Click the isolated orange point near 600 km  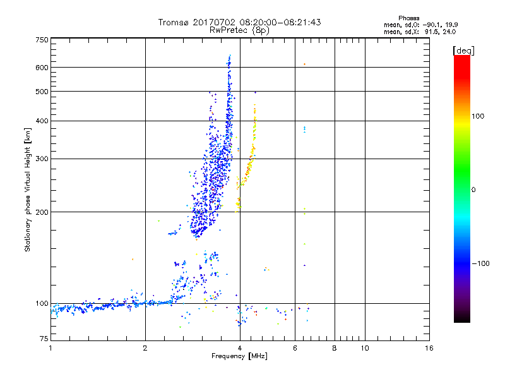point(304,64)
